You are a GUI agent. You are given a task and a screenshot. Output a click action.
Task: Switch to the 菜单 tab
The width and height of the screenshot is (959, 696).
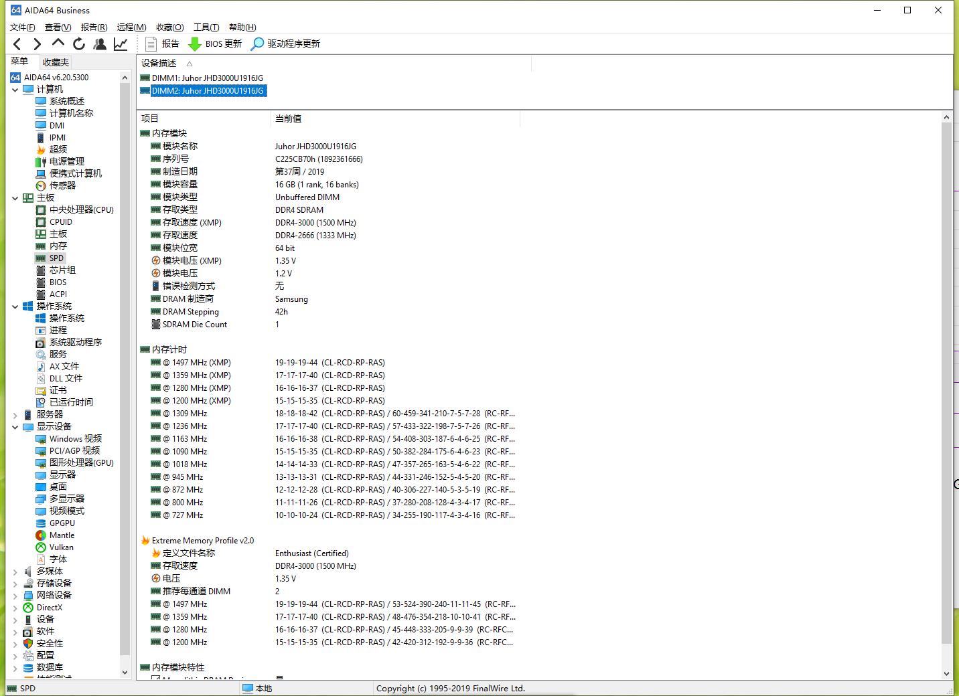click(x=19, y=62)
